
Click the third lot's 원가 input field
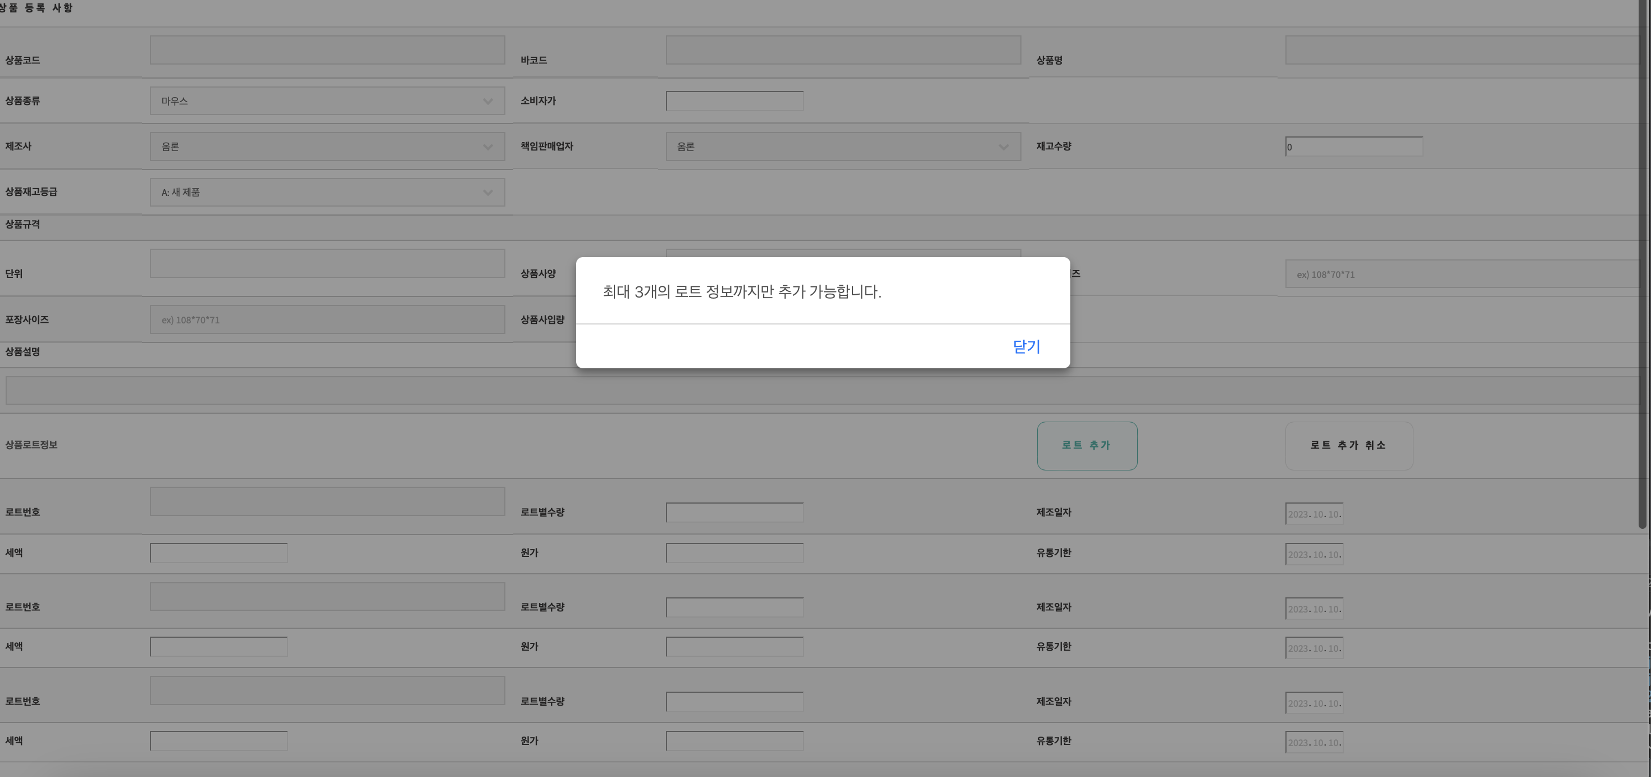pos(735,741)
